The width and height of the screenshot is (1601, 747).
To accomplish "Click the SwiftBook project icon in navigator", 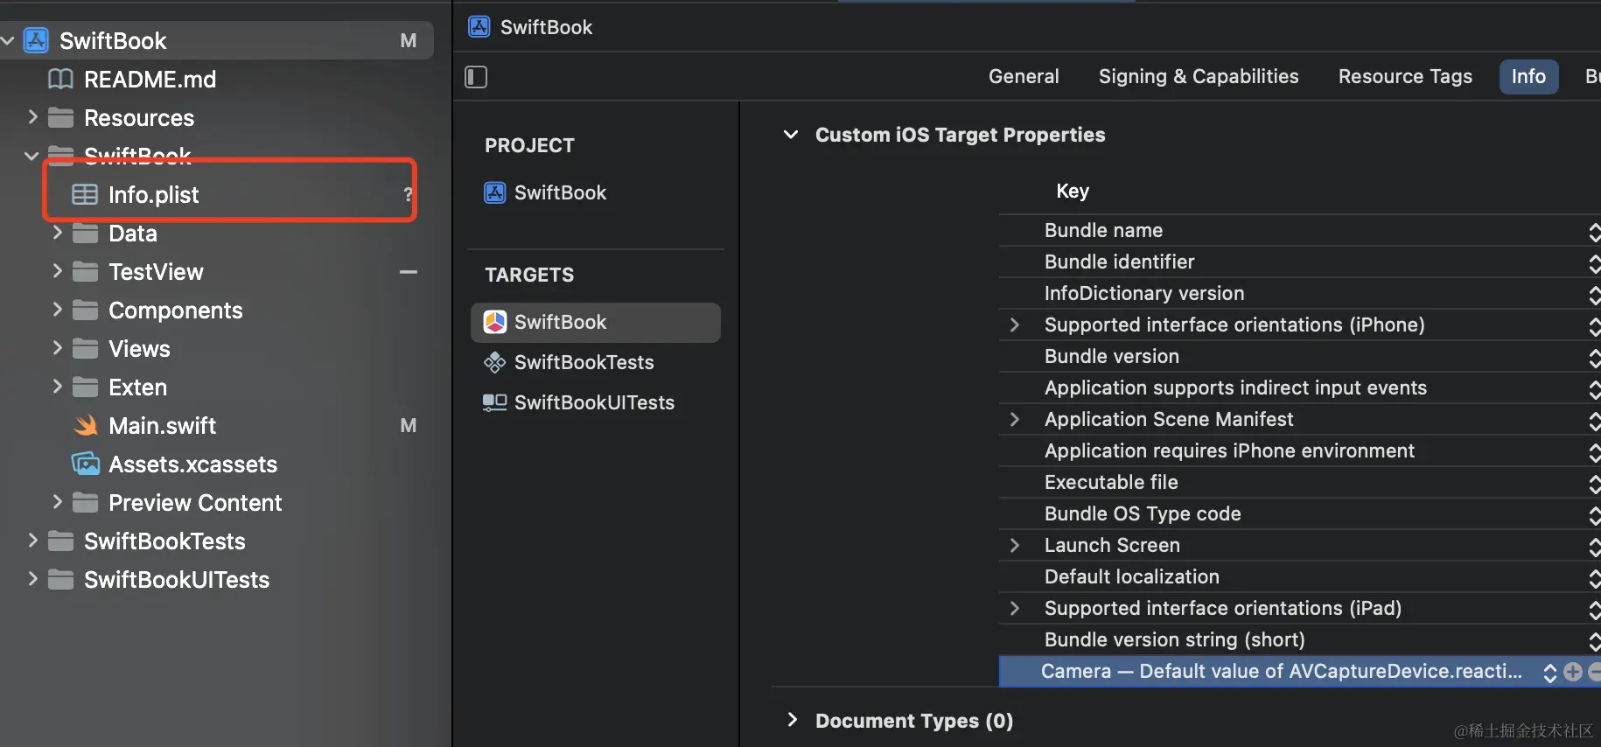I will tap(36, 40).
